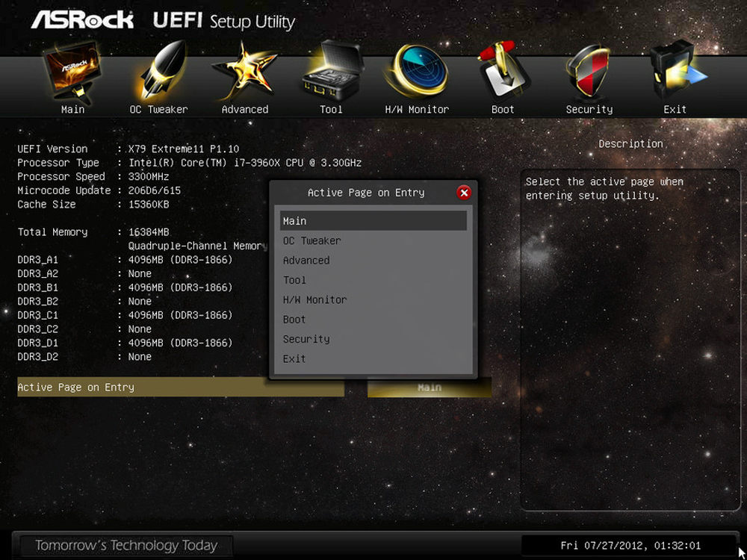Open the Main monitor icon
Viewport: 747px width, 560px height.
(x=72, y=72)
